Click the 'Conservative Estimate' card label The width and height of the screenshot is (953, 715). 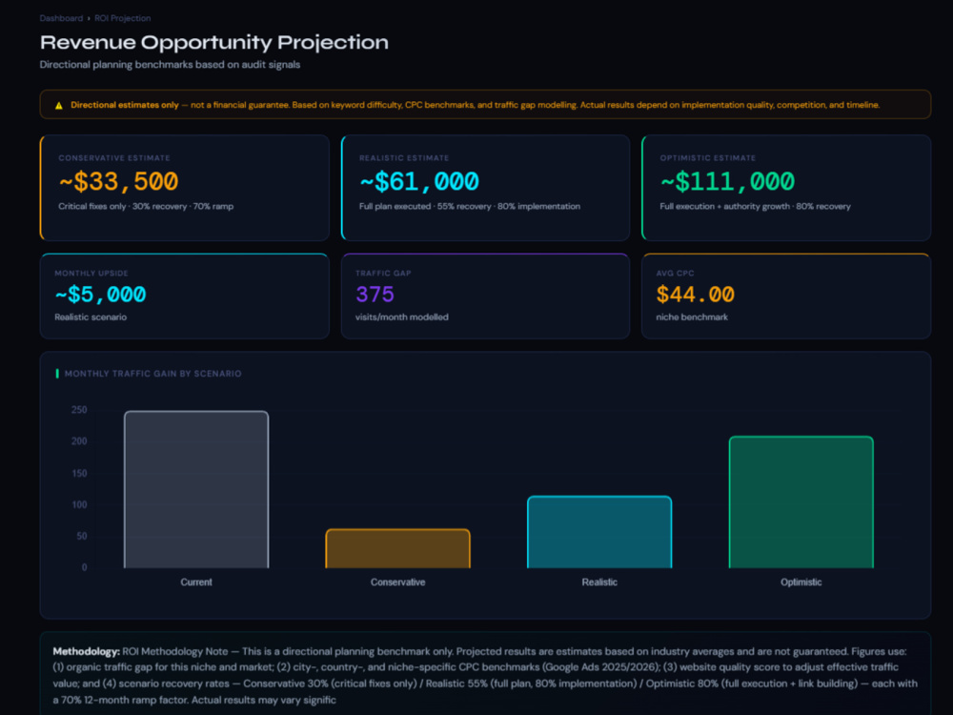pos(114,158)
